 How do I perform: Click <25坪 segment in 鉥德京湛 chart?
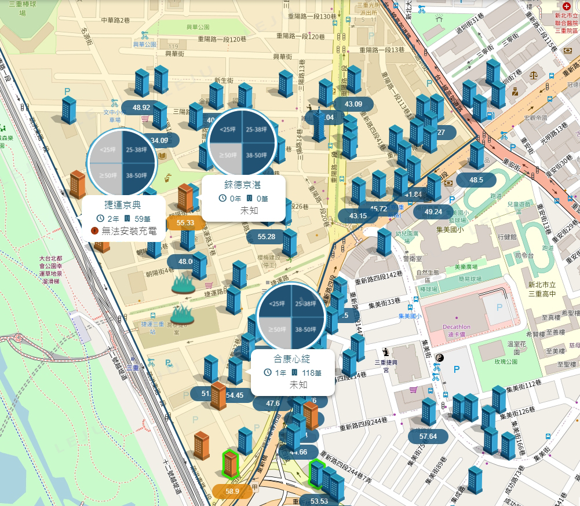tap(227, 128)
